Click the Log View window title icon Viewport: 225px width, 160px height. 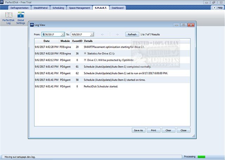click(32, 25)
